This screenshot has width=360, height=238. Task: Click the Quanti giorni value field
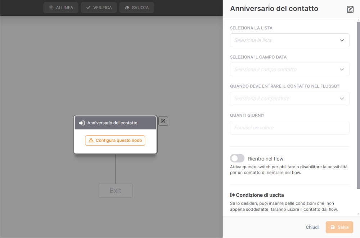pyautogui.click(x=289, y=128)
